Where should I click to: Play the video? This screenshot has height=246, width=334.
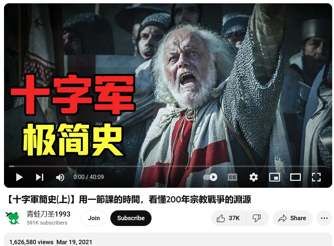19,177
